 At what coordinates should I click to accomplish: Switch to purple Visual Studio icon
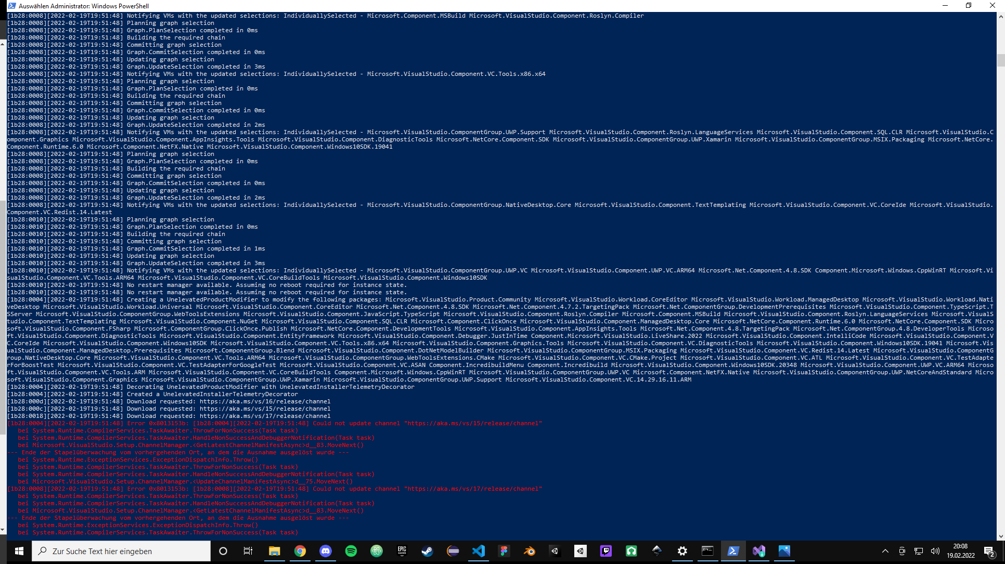coord(759,551)
